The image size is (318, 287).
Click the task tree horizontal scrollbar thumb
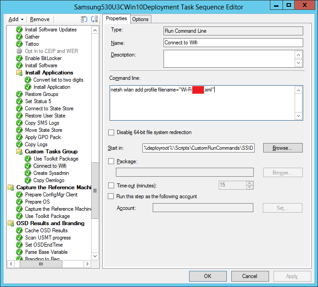[x=40, y=264]
